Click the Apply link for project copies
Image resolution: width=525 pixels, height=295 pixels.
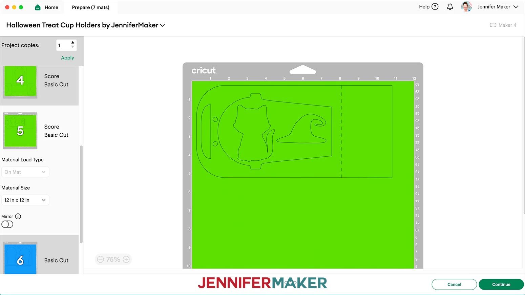(x=67, y=58)
